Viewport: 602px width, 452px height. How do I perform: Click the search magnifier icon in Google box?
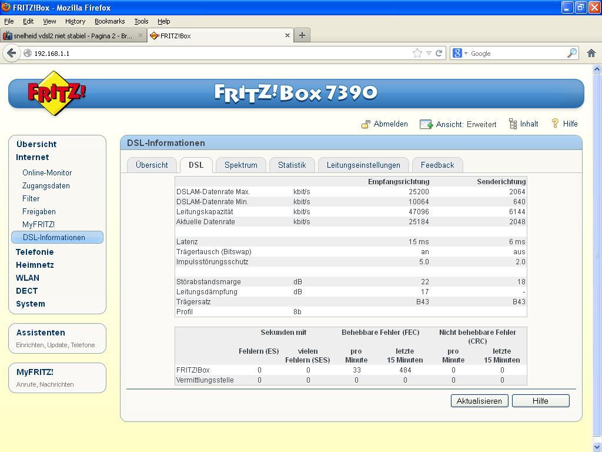(x=571, y=53)
